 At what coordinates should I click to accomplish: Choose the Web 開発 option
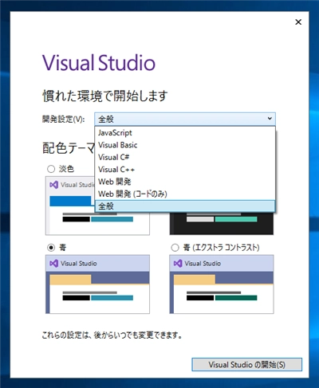pyautogui.click(x=185, y=182)
